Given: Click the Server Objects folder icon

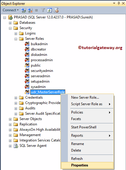Looking at the screenshot, I should pos(16,119).
